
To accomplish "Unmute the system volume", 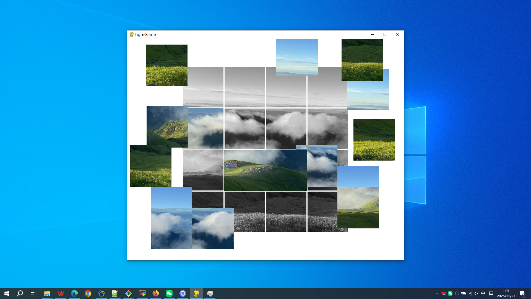I will pyautogui.click(x=477, y=293).
